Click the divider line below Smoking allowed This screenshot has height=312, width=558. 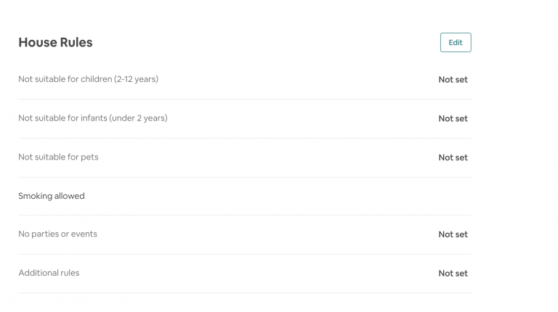point(244,215)
